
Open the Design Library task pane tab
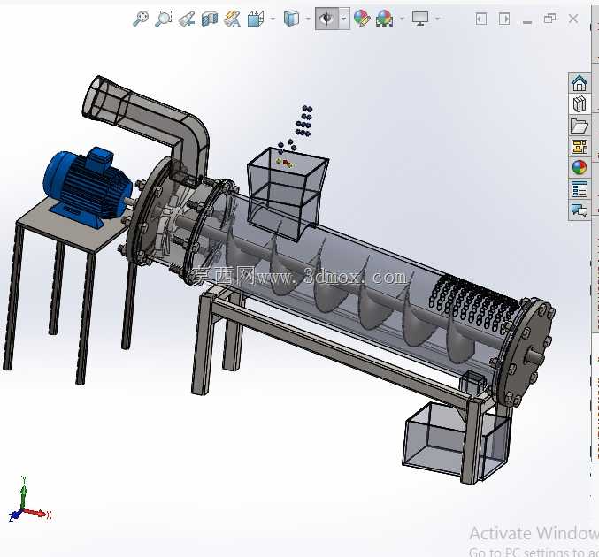click(x=580, y=103)
